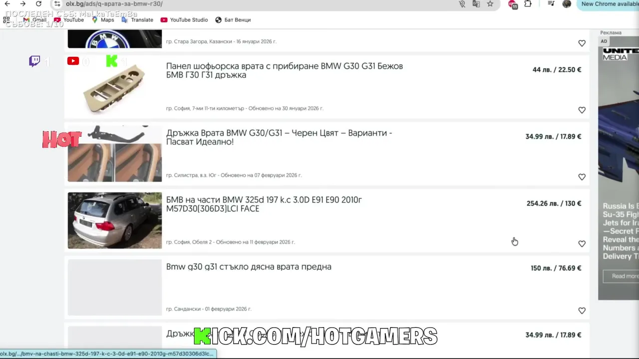Open the Bmw g30 g31 стъкло дясна врата title
Screen dimensions: 639x359
(249, 267)
